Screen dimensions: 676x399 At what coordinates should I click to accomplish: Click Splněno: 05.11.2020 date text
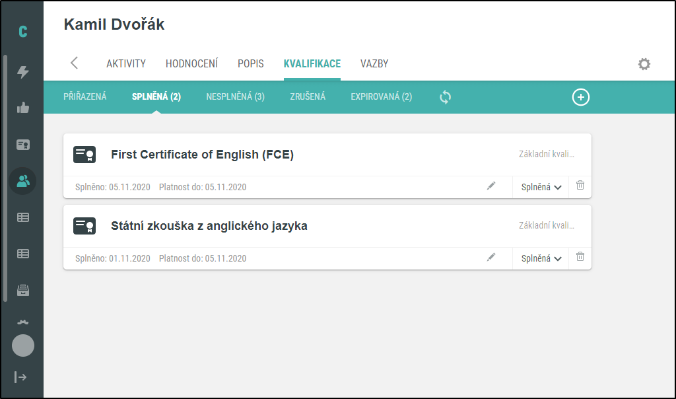pyautogui.click(x=112, y=187)
